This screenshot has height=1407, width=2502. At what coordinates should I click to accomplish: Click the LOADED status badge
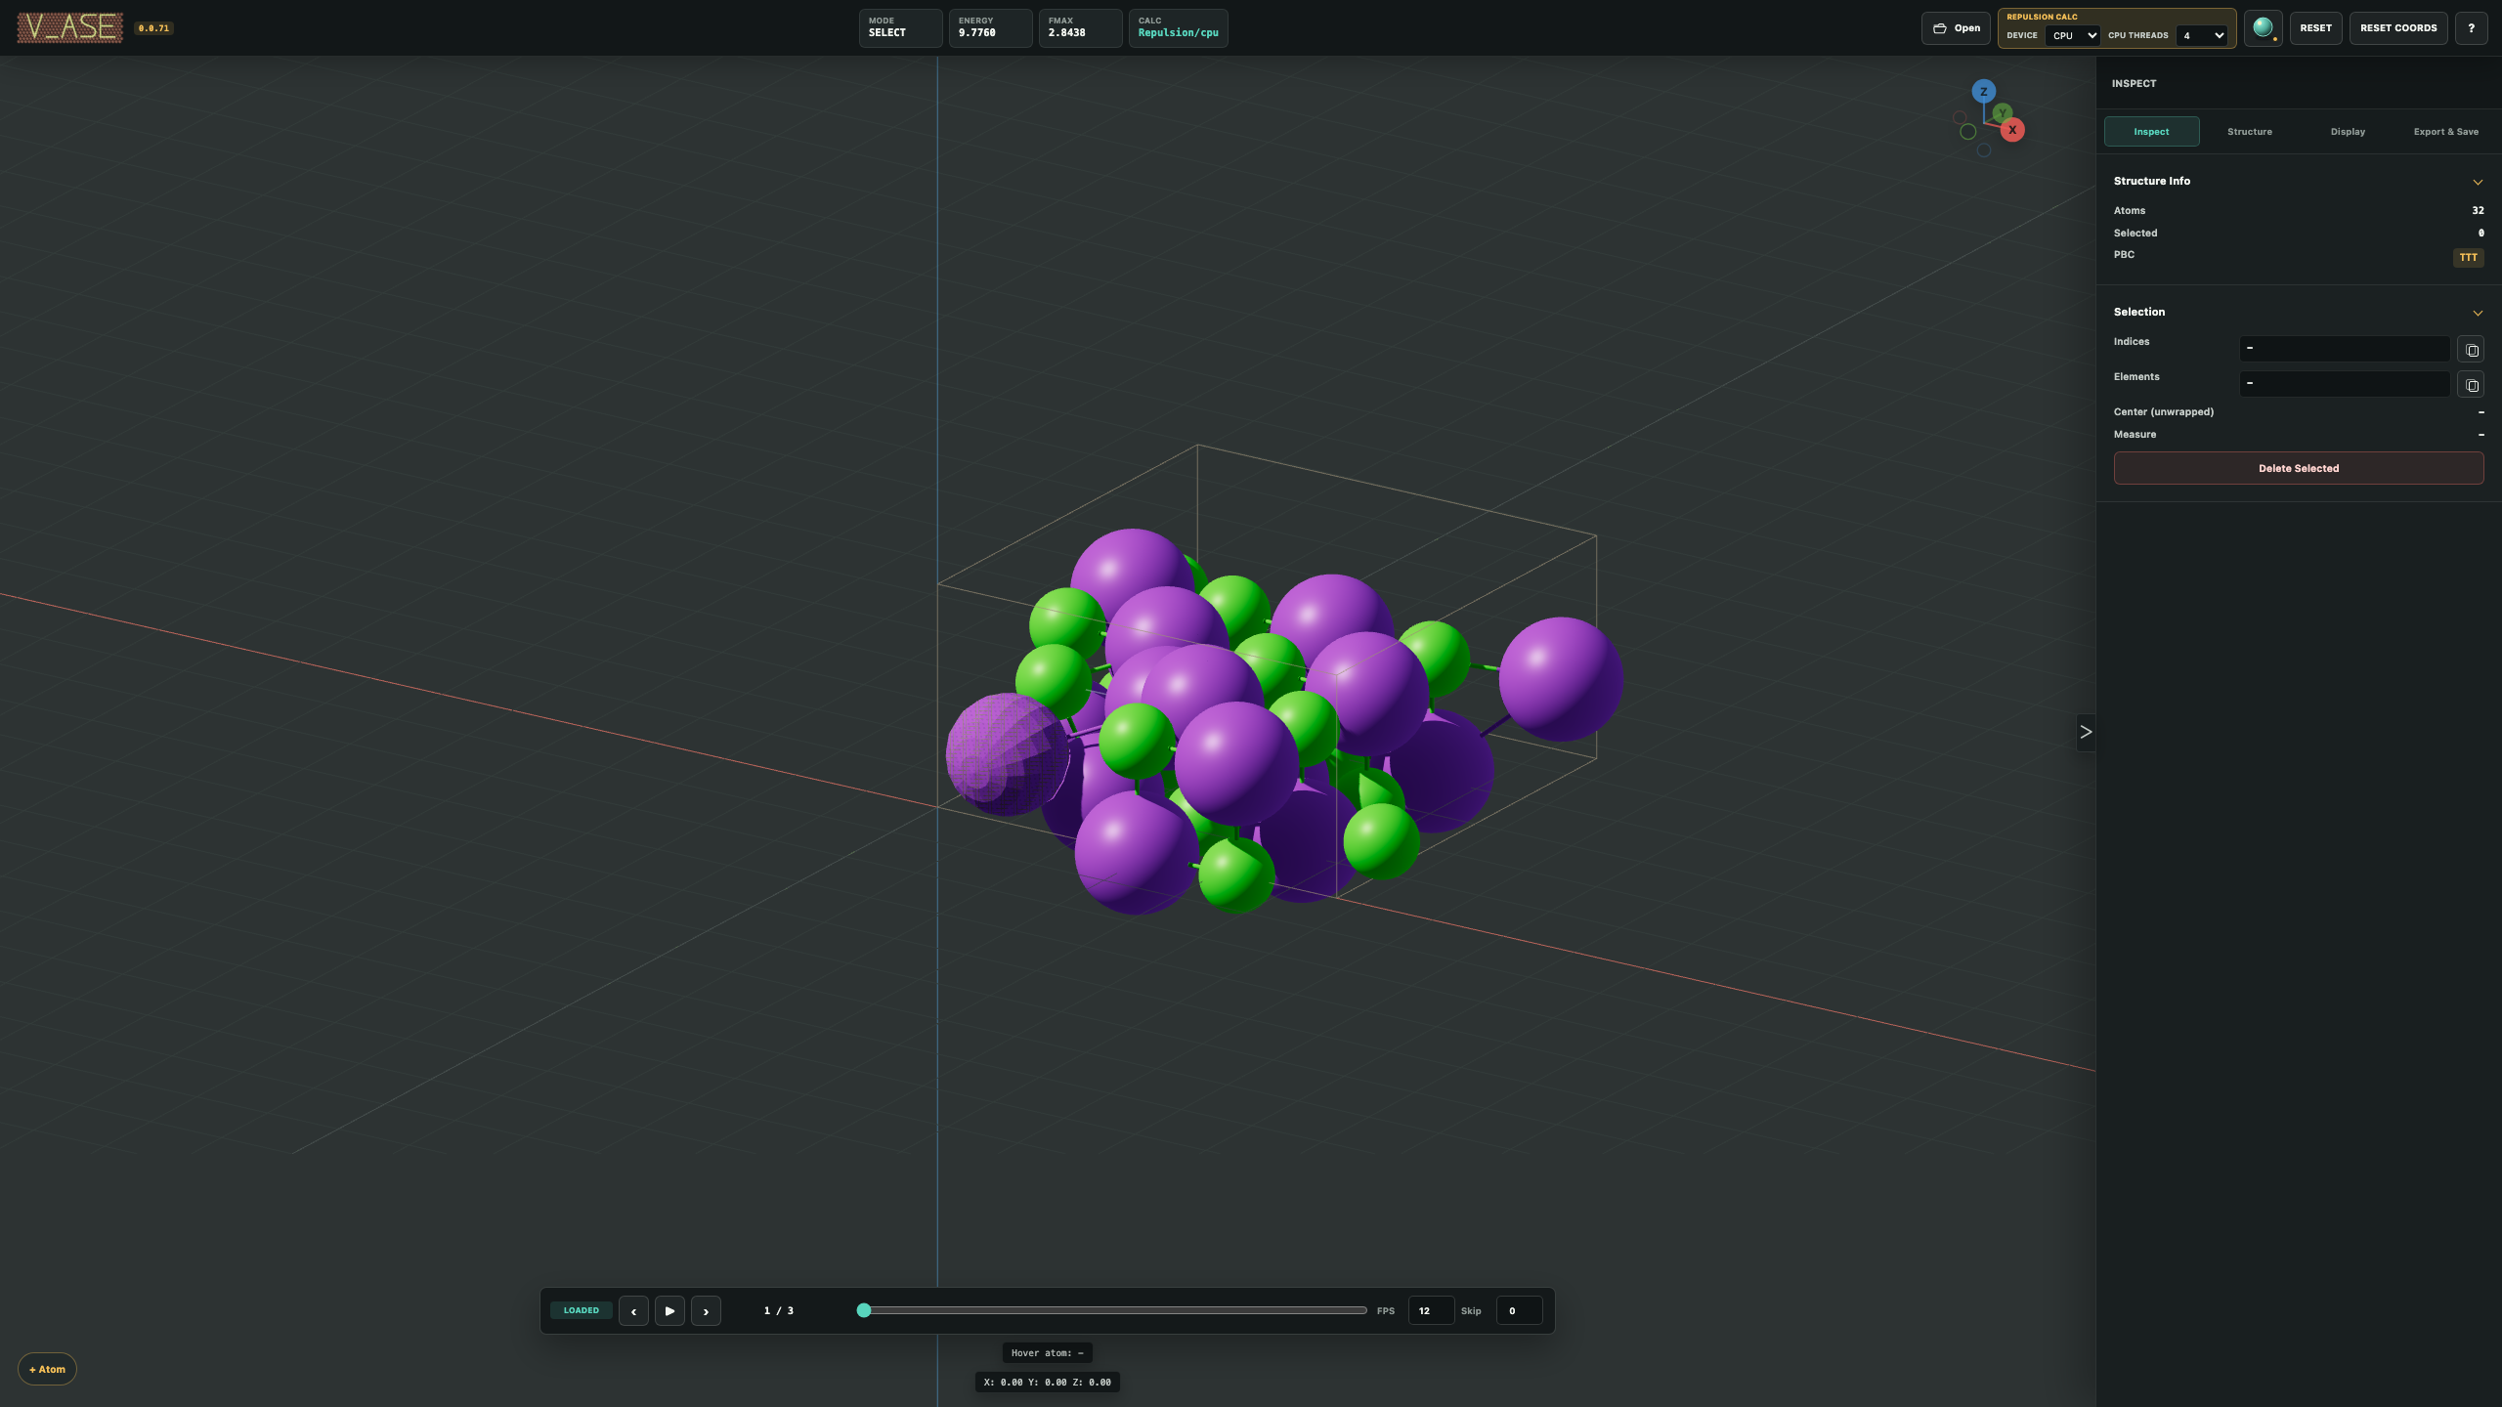[581, 1310]
